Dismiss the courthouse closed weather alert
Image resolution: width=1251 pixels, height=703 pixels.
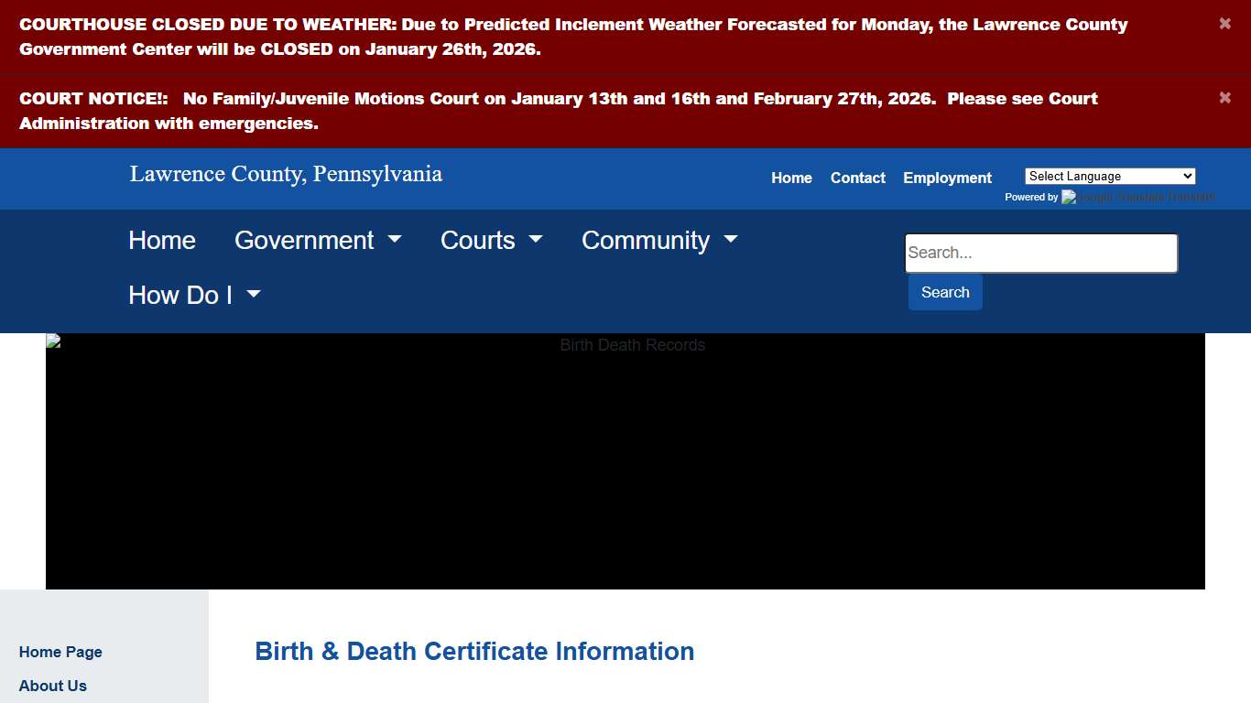click(x=1224, y=24)
